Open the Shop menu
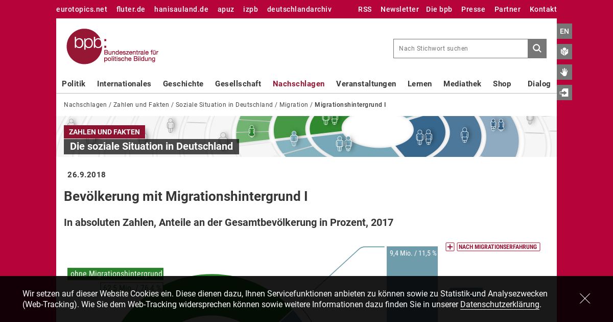Viewport: 613px width, 322px height. coord(502,84)
